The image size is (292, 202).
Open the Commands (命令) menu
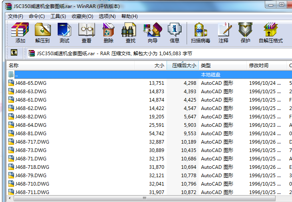click(x=37, y=16)
